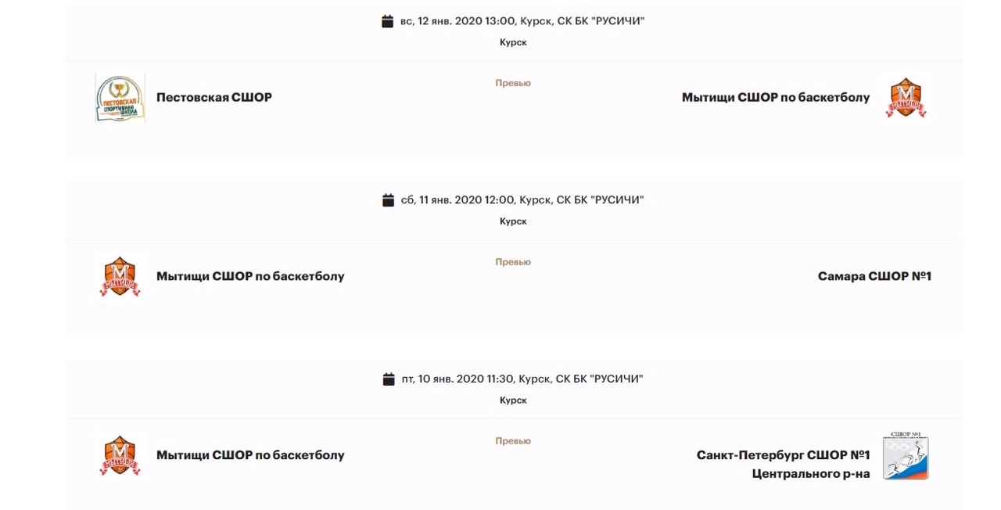Click the date text сб, 11 янв. 2020 12:00
1001x510 pixels.
(x=457, y=200)
